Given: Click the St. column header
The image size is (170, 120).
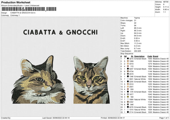Looking at the screenshot, I should [x=132, y=56].
